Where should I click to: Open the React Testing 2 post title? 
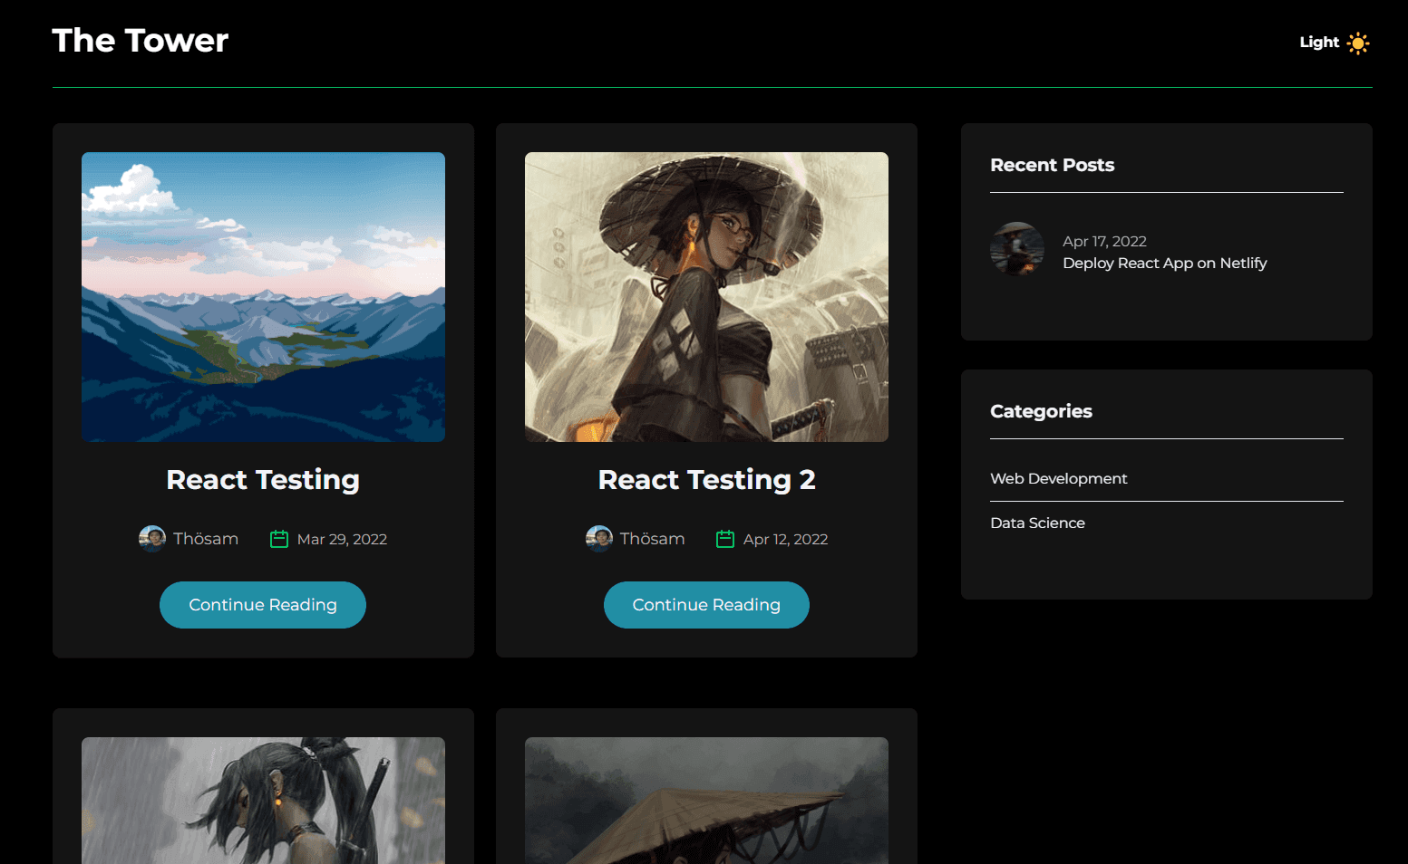click(x=706, y=479)
